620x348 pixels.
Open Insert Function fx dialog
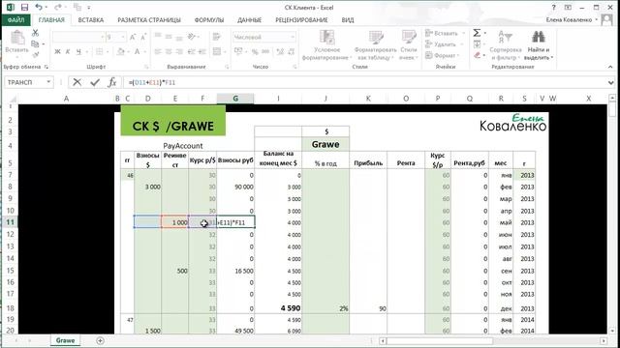112,82
